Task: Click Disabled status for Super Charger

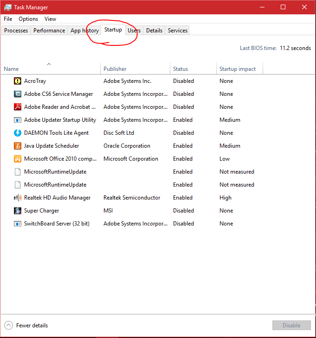Action: point(183,211)
